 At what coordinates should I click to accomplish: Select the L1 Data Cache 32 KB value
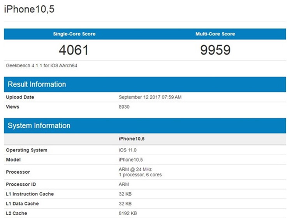[x=125, y=204]
